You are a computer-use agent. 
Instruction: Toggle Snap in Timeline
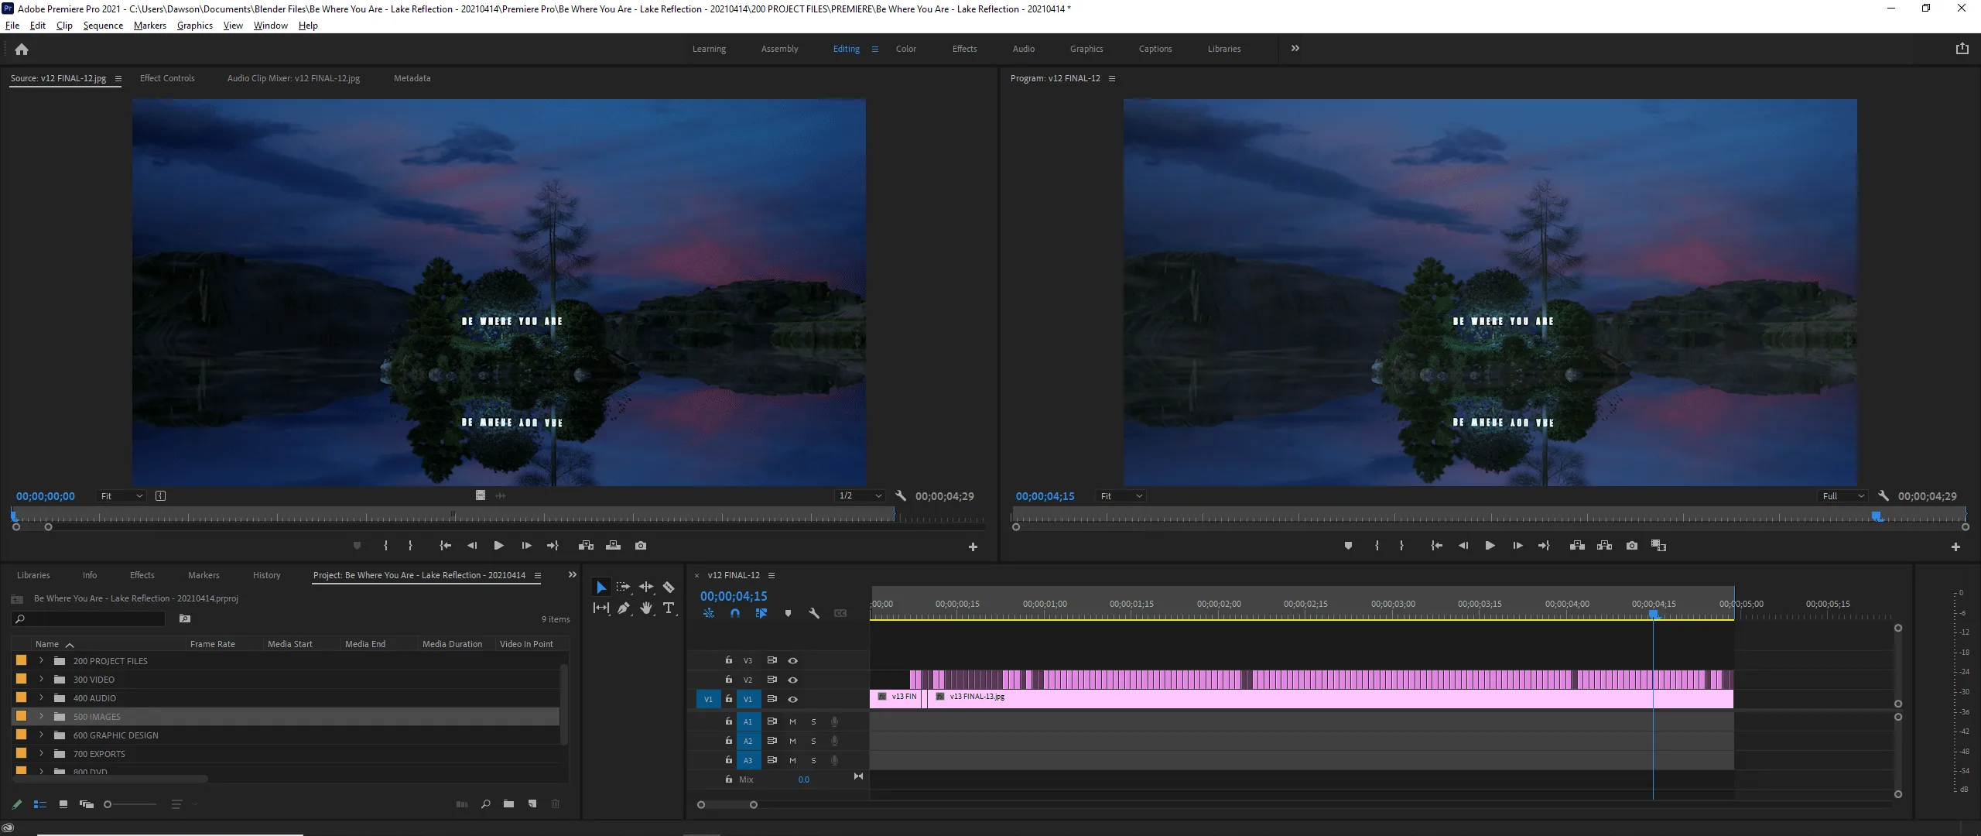click(735, 614)
